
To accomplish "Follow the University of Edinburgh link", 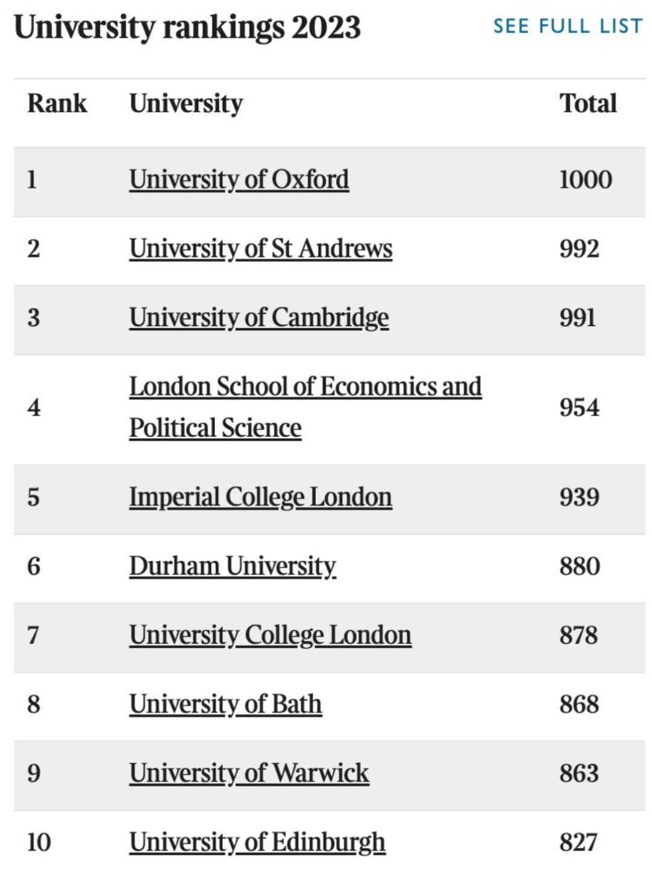I will coord(257,842).
